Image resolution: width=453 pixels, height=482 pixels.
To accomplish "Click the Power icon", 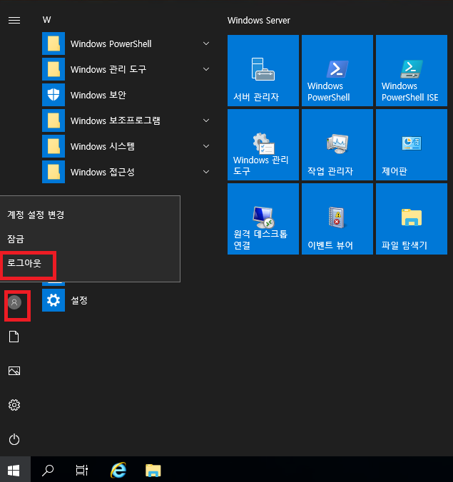I will pyautogui.click(x=14, y=439).
